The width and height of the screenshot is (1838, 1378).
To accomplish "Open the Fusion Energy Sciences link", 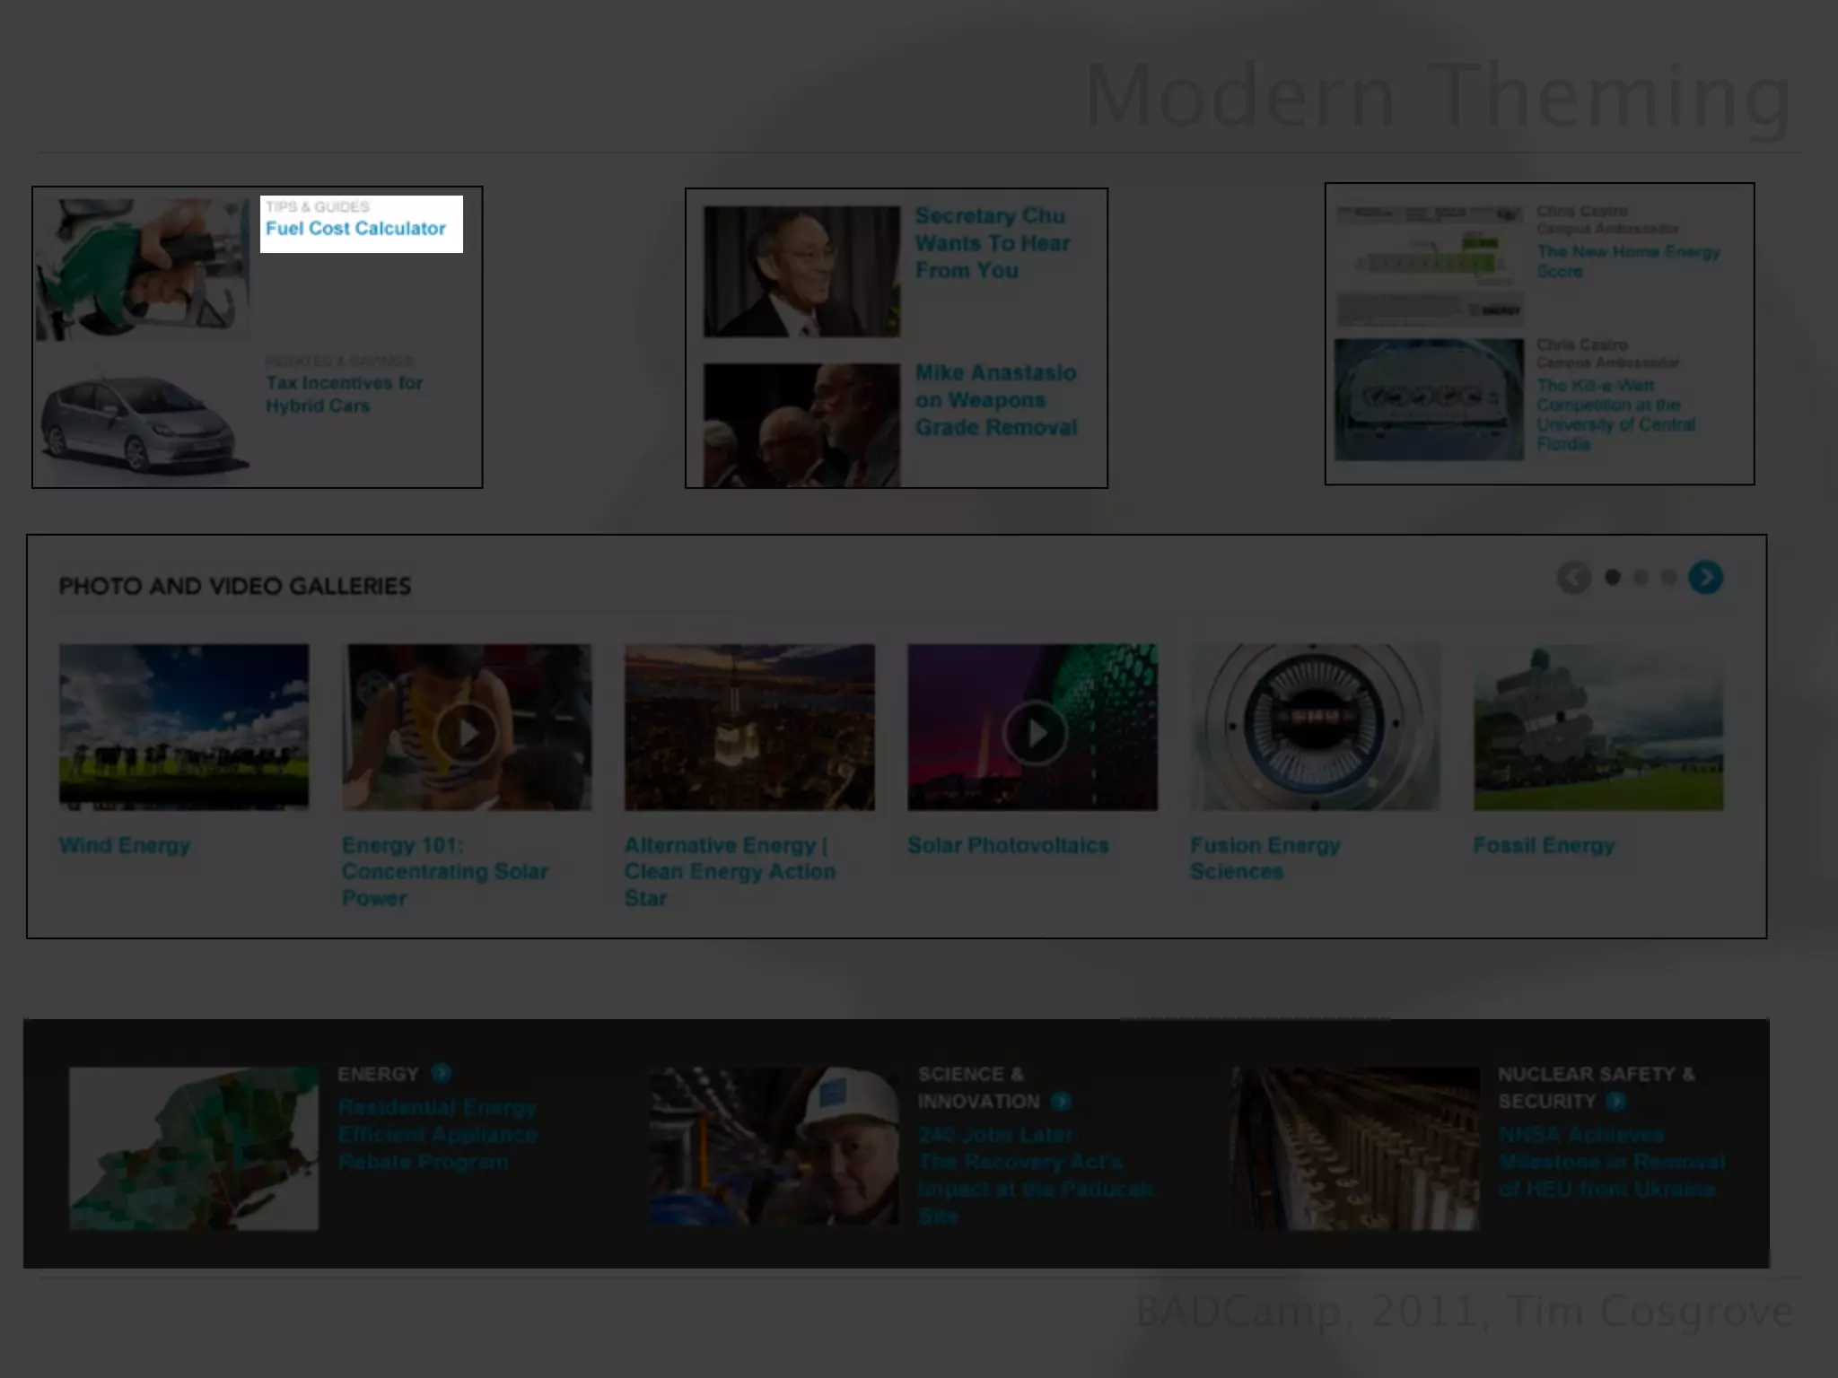I will pyautogui.click(x=1265, y=859).
